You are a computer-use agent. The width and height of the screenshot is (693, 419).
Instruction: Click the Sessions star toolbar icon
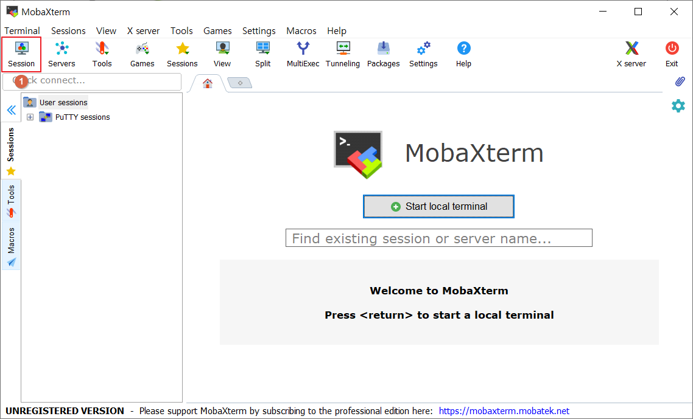coord(182,54)
